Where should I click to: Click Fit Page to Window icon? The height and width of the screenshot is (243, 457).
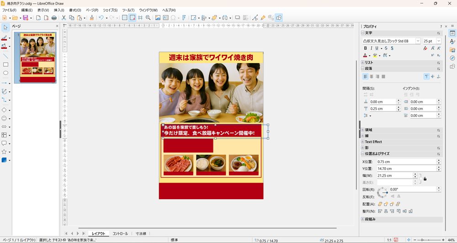pos(409,240)
